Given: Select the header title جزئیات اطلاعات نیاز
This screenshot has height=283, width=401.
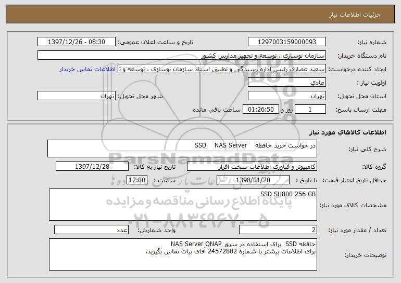Looking at the screenshot, I should click(x=355, y=15).
